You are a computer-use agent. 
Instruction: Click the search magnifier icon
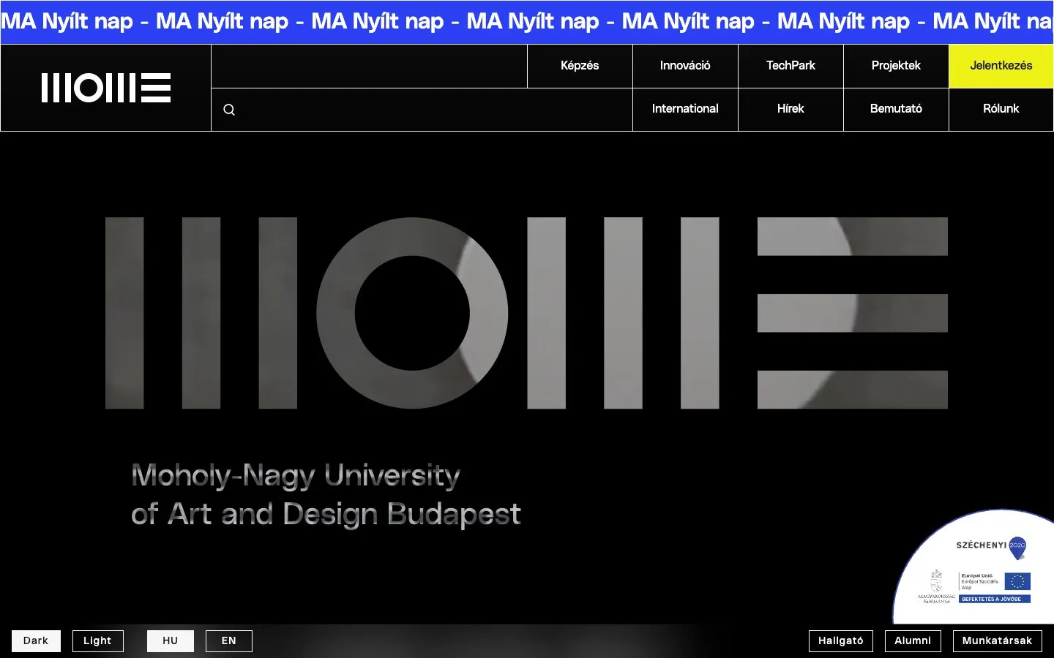[x=229, y=110]
